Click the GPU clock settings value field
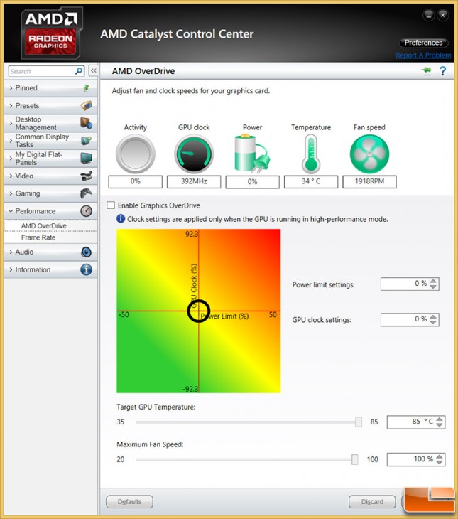 410,319
